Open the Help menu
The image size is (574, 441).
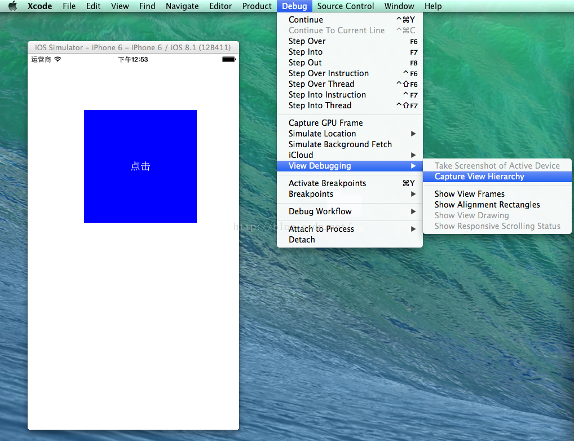point(432,6)
